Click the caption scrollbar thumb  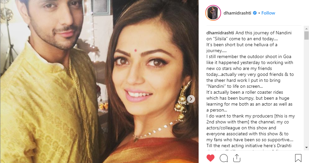coord(306,35)
